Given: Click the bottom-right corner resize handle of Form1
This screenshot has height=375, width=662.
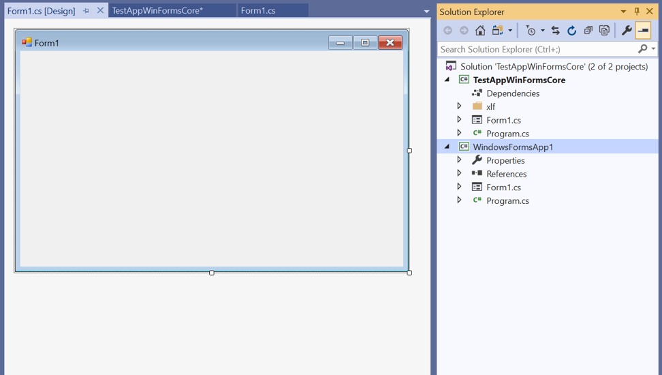Looking at the screenshot, I should [x=409, y=273].
